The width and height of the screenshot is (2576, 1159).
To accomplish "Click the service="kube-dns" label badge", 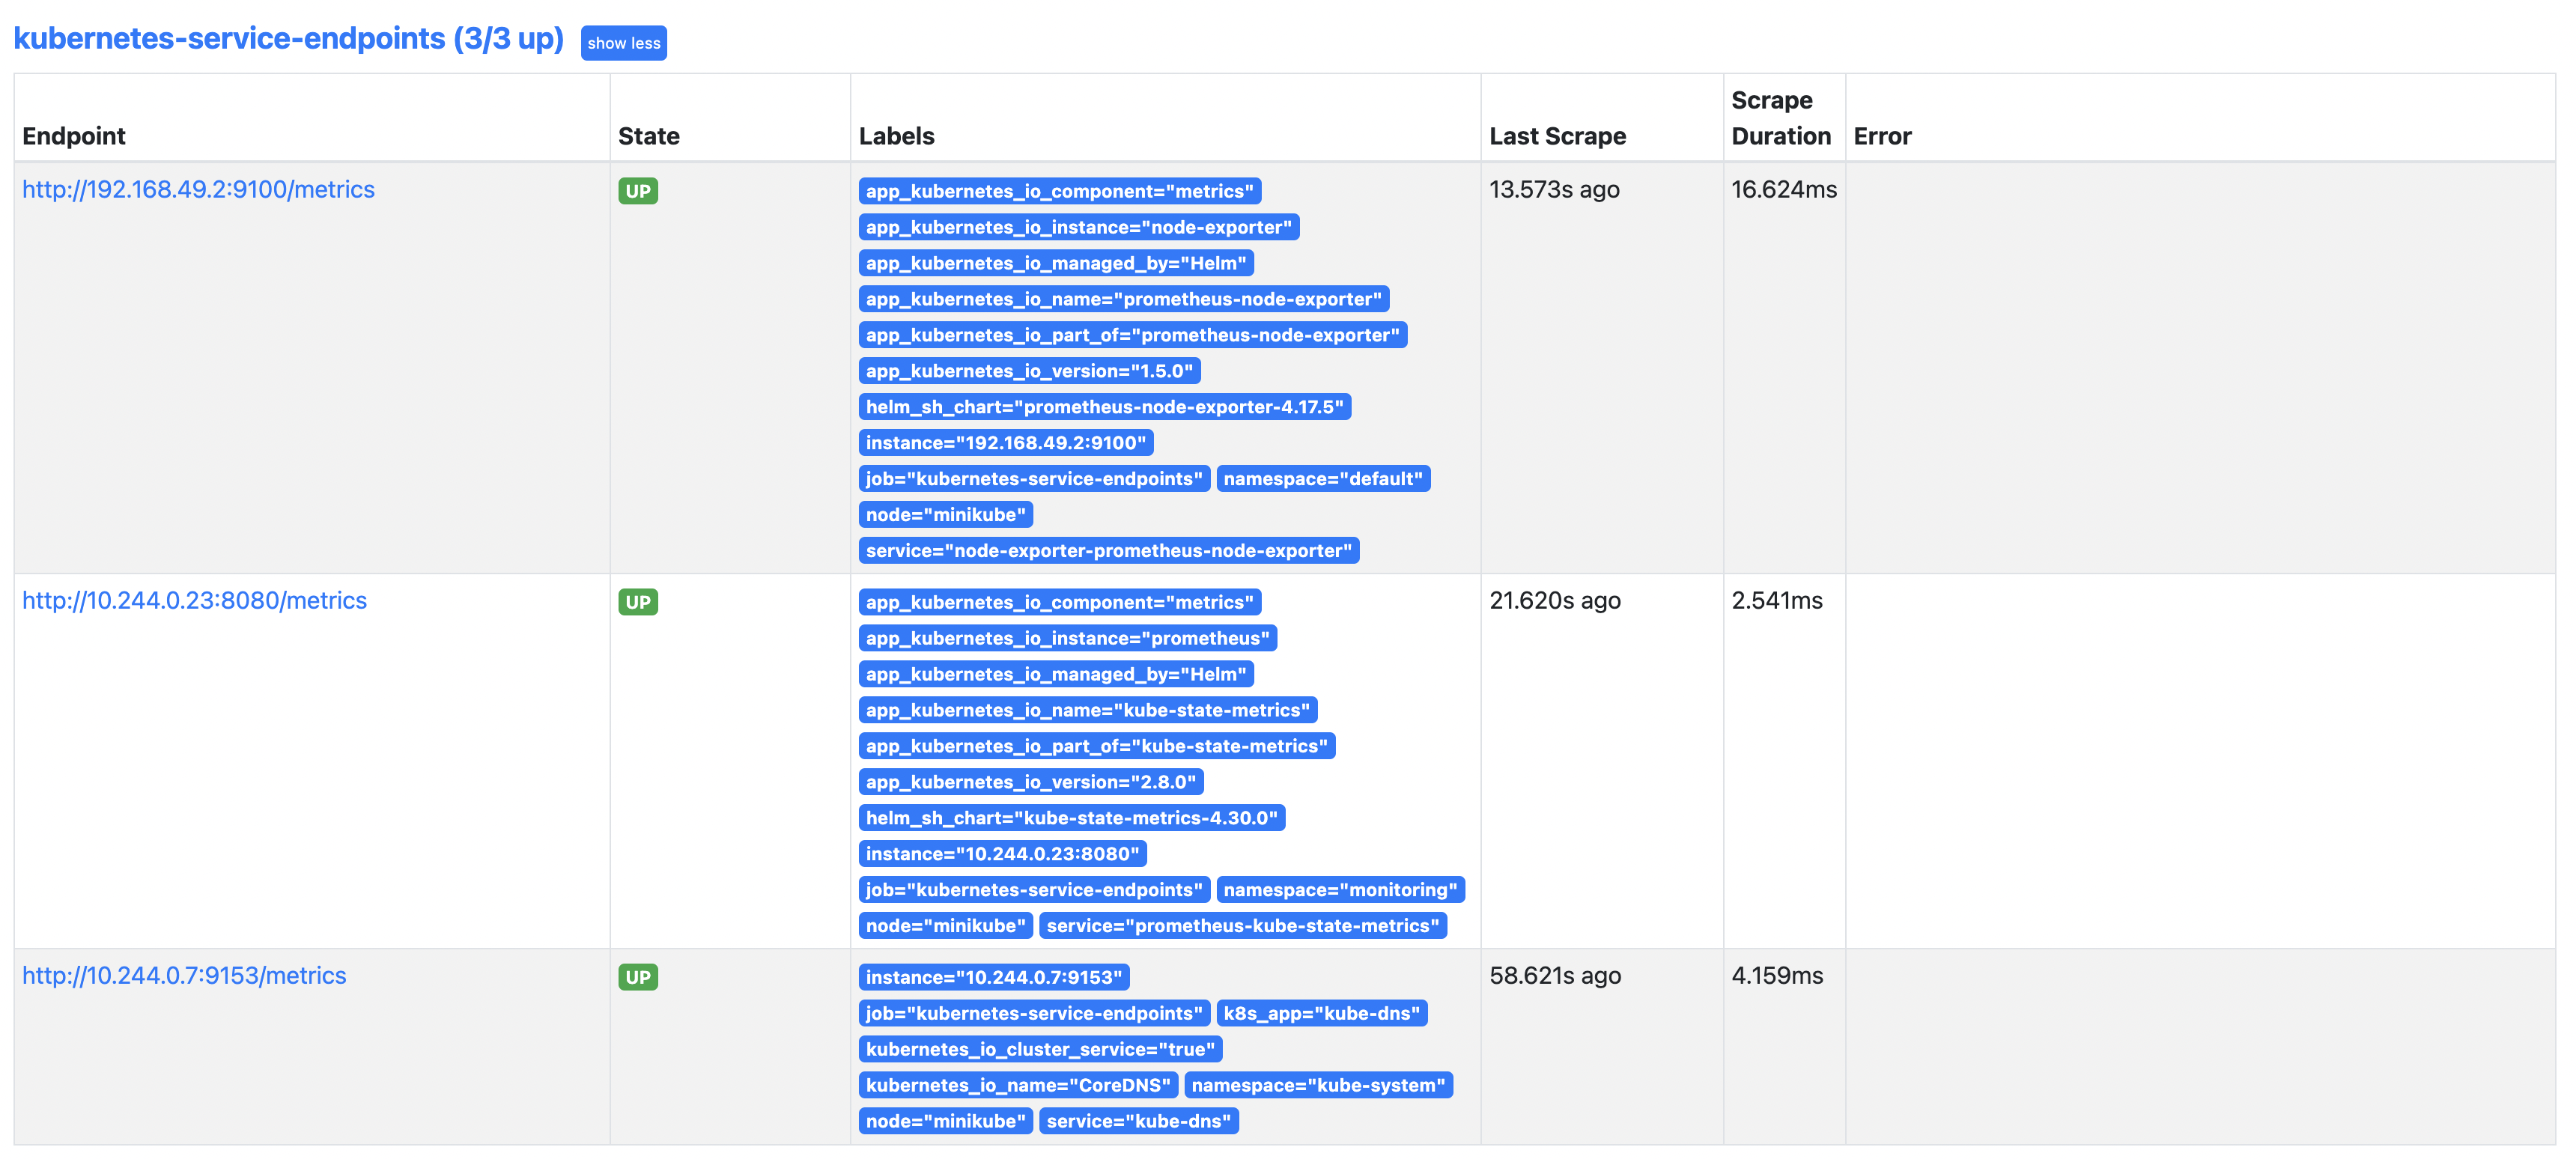I will point(1140,1121).
